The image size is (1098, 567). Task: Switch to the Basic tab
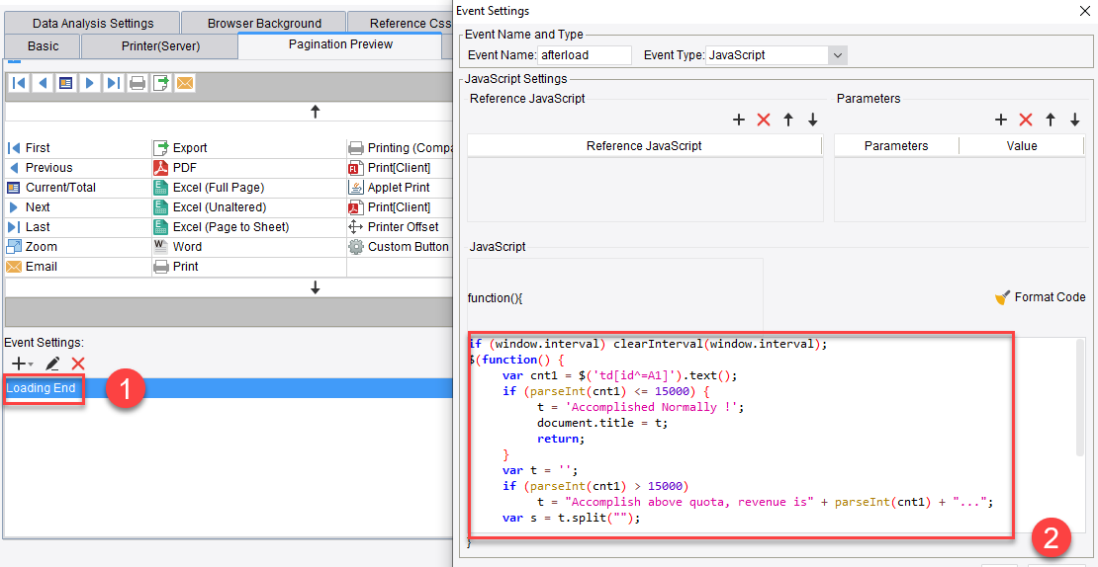pos(43,46)
